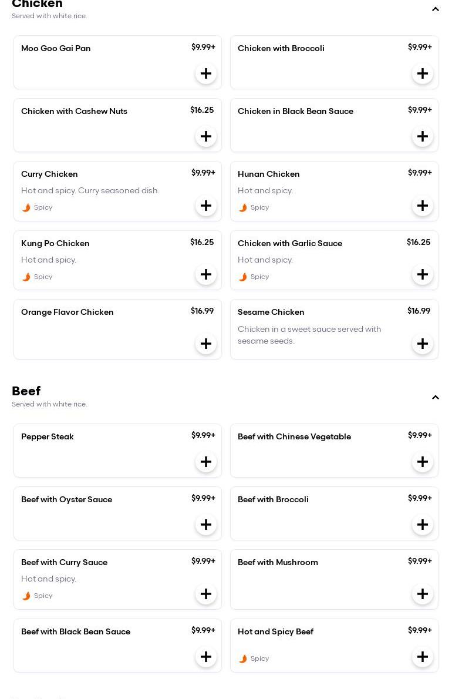Add Hot and Spicy Beef to cart
Viewport: 452px width, 699px height.
423,657
